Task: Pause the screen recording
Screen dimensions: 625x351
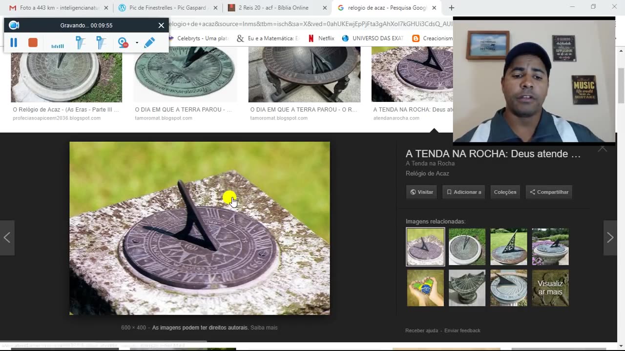Action: 14,43
